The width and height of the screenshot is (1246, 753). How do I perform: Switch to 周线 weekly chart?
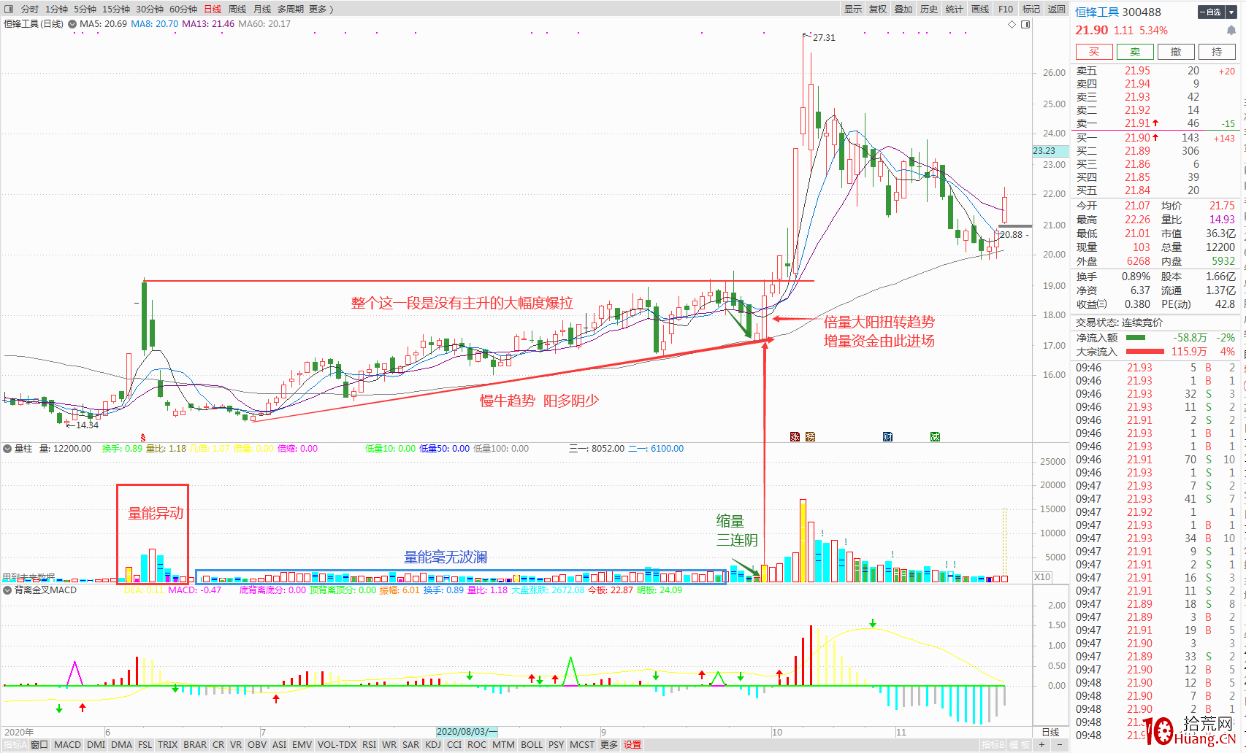(237, 9)
